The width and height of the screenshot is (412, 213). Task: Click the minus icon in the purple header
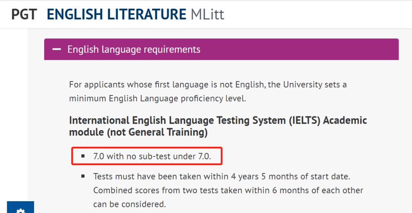tap(57, 49)
